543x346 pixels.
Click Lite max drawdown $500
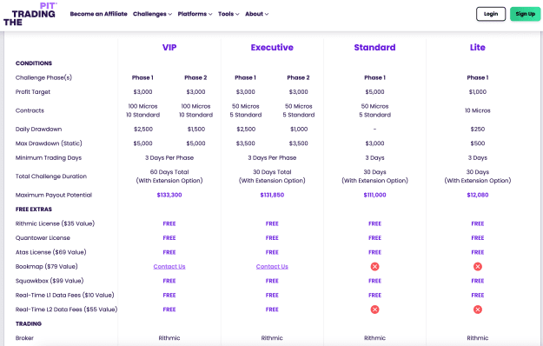pos(478,143)
